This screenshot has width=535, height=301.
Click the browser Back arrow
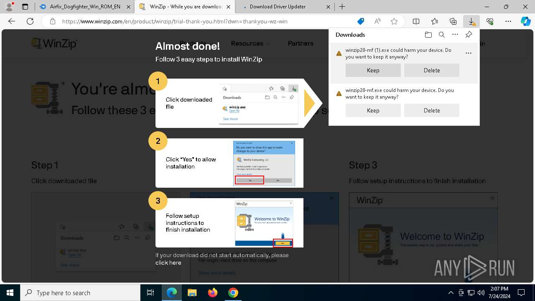[12, 21]
